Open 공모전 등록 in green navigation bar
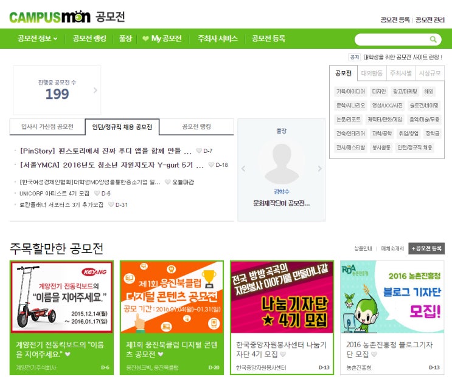The image size is (452, 377). pos(268,38)
